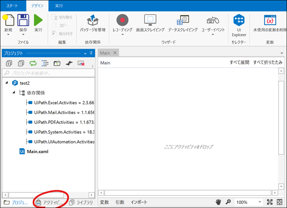This screenshot has width=287, height=208.
Task: Open 引数 (Arguments) panel
Action: pos(120,202)
